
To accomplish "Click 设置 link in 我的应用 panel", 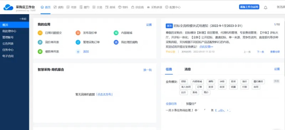I will point(149,25).
